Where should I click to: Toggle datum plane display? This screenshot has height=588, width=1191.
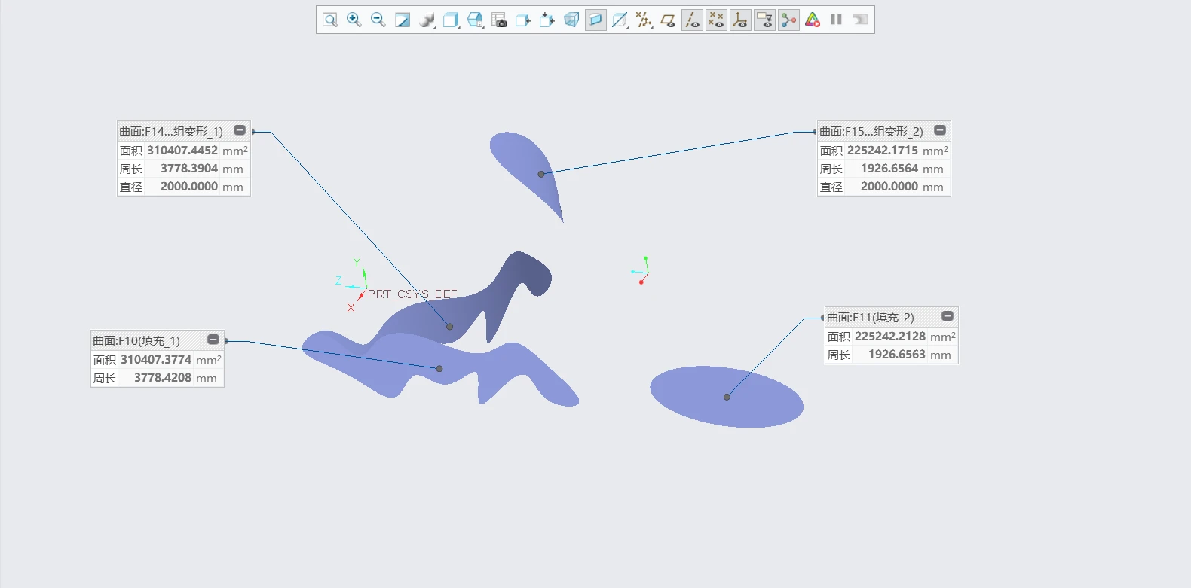668,20
